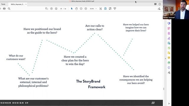Click the 'Have we identified the consequences' text
This screenshot has height=106, width=189.
pos(136,79)
